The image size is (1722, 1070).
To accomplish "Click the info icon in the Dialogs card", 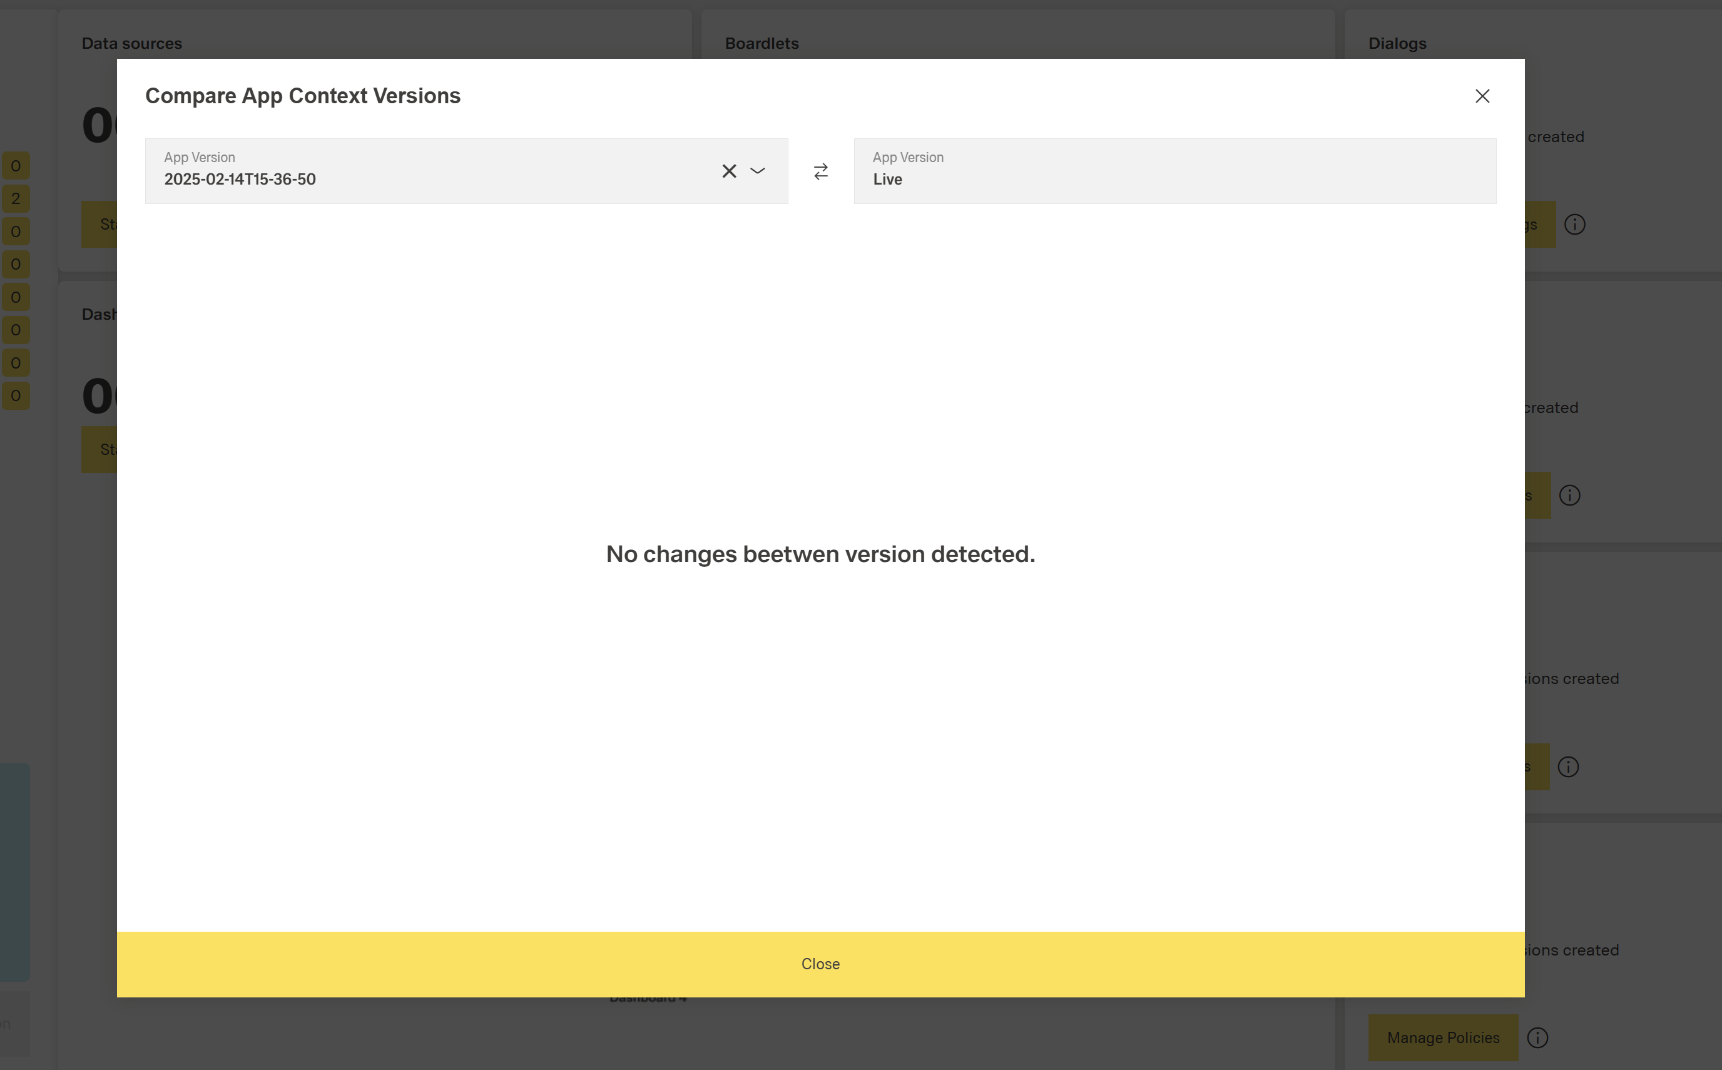I will (1574, 225).
